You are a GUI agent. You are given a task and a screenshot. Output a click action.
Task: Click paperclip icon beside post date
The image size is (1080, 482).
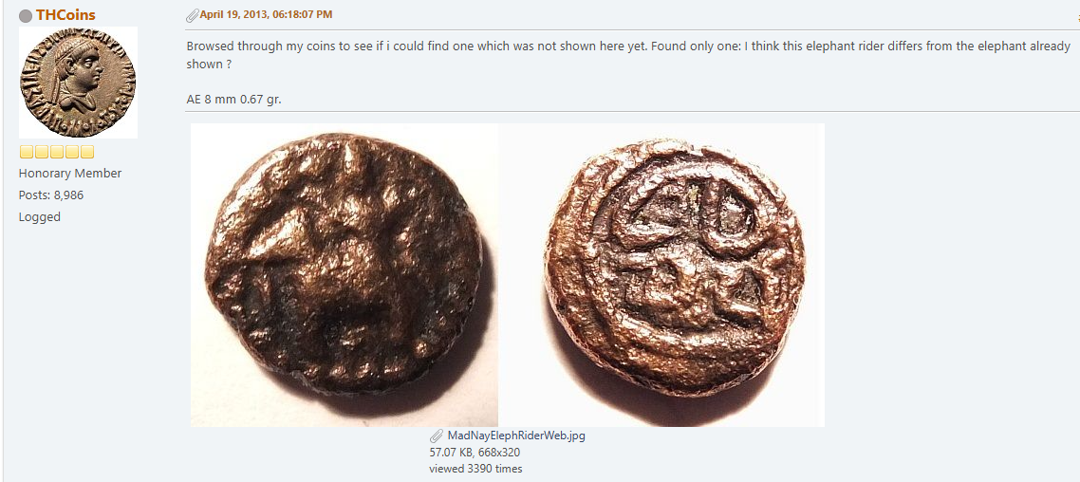point(192,15)
